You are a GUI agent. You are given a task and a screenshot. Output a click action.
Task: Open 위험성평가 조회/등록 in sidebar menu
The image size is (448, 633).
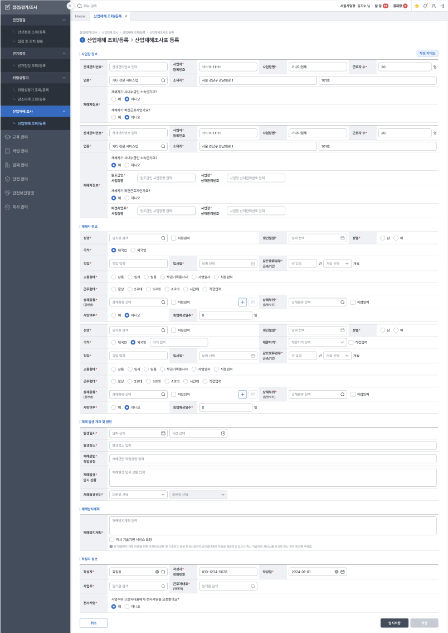pos(33,90)
